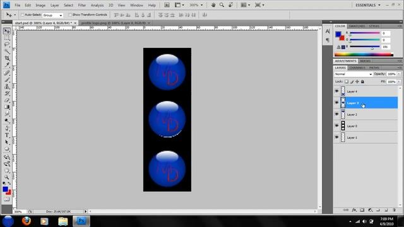Switch to profile logo.png document tab
The width and height of the screenshot is (404, 227).
114,23
